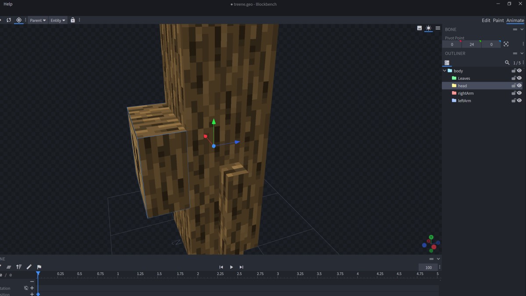Hide the body group

[519, 71]
